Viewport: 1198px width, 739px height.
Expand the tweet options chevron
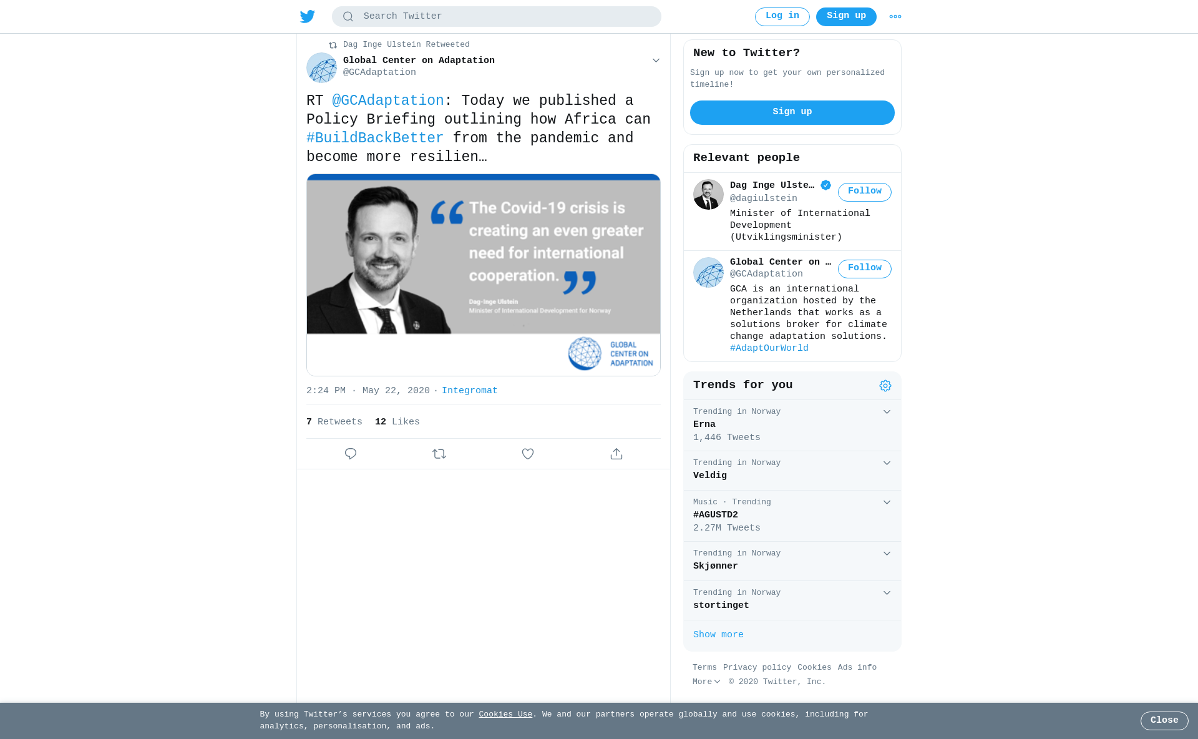(656, 61)
